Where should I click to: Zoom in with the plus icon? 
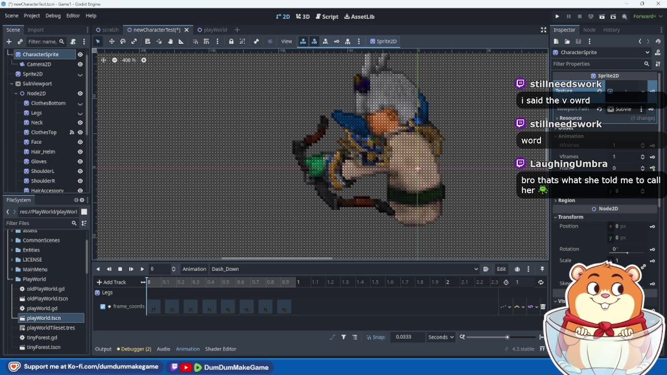click(x=144, y=60)
